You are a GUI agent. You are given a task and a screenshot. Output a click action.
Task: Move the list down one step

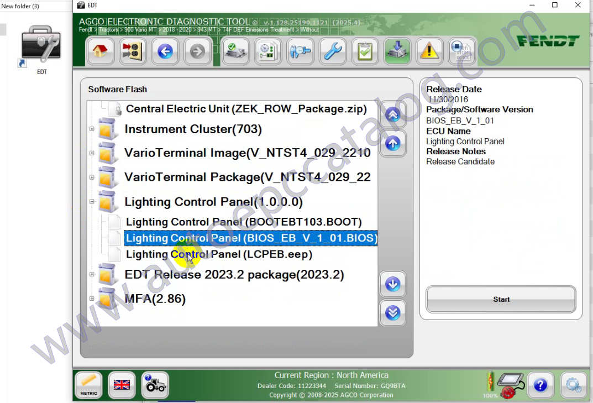click(392, 284)
